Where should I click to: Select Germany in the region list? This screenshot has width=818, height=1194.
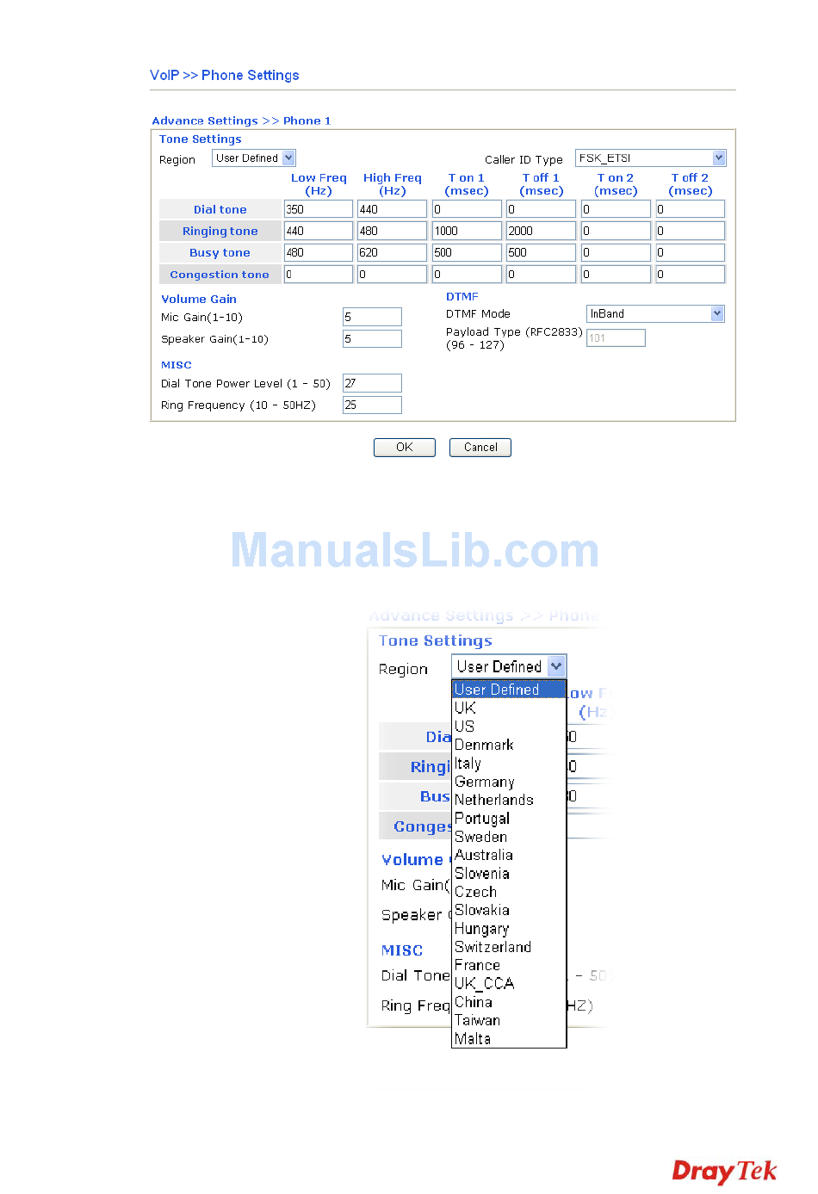pos(509,782)
